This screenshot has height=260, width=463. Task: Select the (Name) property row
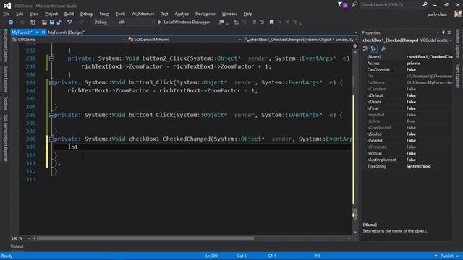408,57
